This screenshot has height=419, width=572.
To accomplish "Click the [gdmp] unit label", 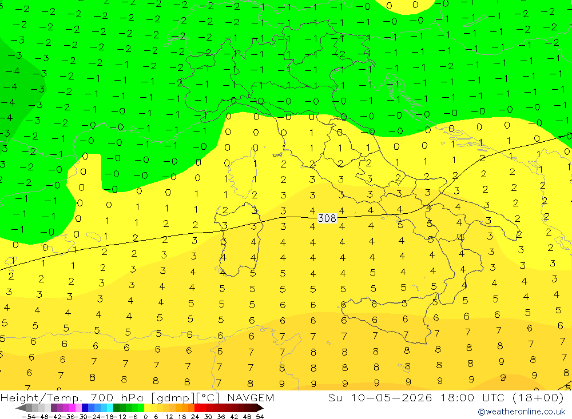I will point(174,398).
